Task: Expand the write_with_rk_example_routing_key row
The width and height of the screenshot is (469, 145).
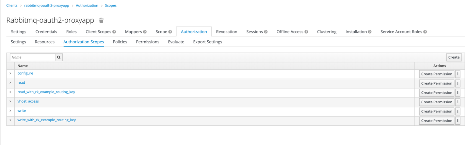Action: (10, 120)
